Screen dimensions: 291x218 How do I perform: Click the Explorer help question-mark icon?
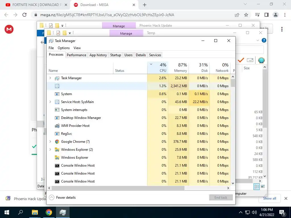coord(264,40)
